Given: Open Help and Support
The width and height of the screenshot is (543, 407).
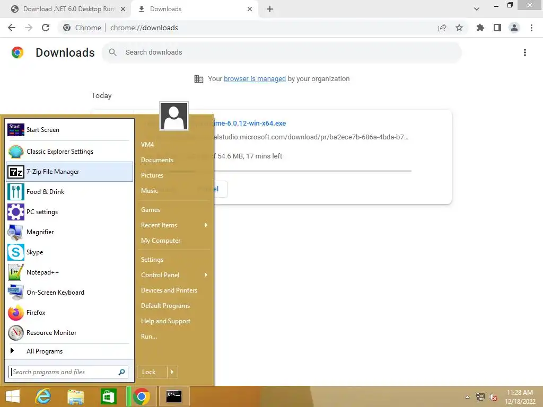Looking at the screenshot, I should (174, 321).
